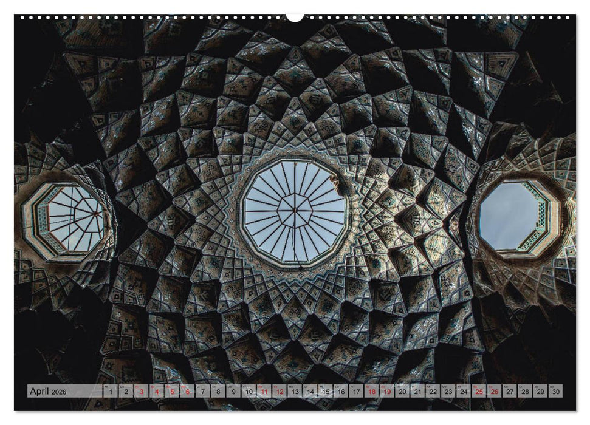This screenshot has height=425, width=590.
Task: Pick red date 18 in calendar
Action: tap(371, 392)
